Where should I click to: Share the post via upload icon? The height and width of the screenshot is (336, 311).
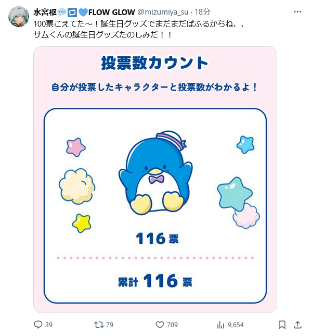[x=297, y=325]
